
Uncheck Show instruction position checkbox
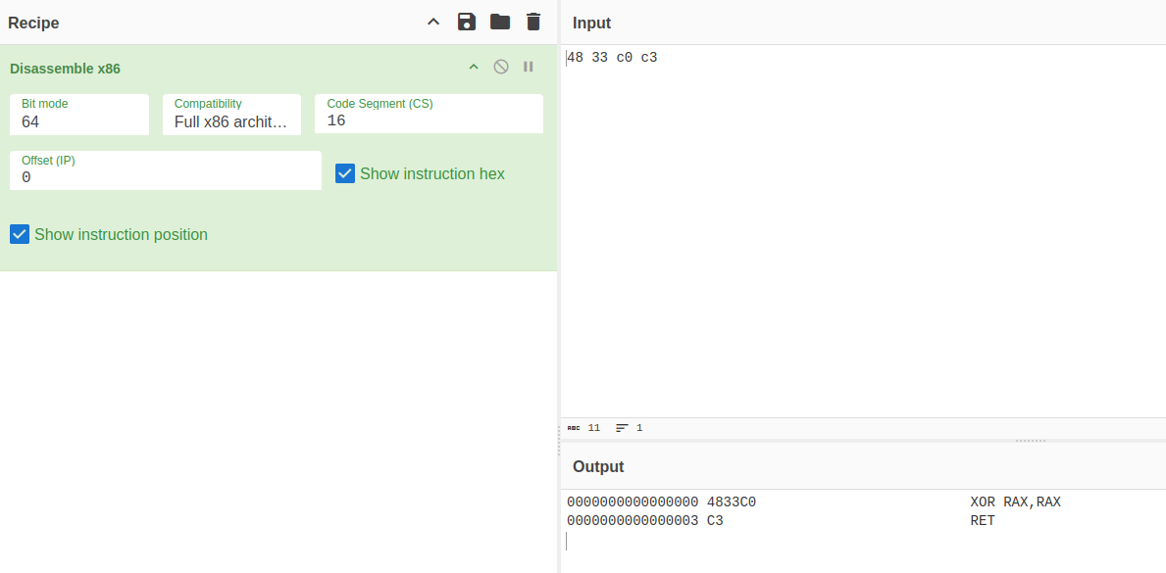[x=20, y=235]
